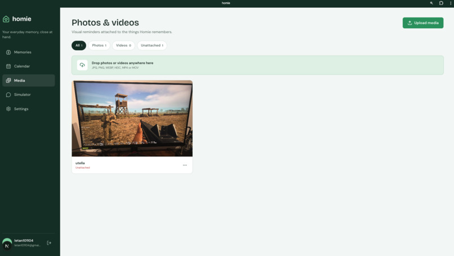Click the Simulator chat bubble icon

(8, 95)
